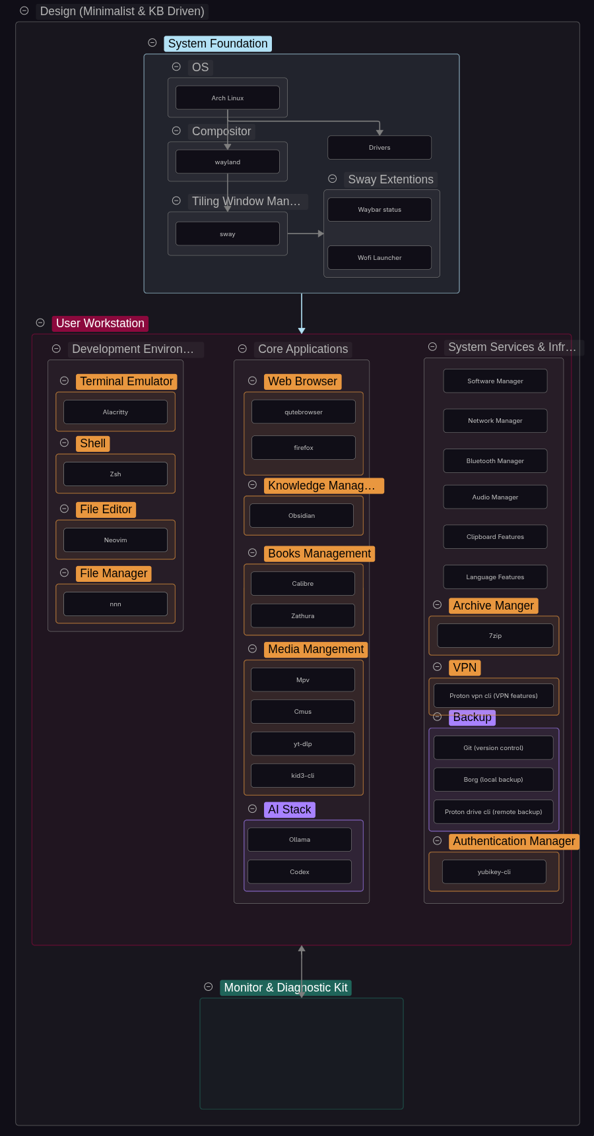Collapse the Books Management group

coord(252,553)
